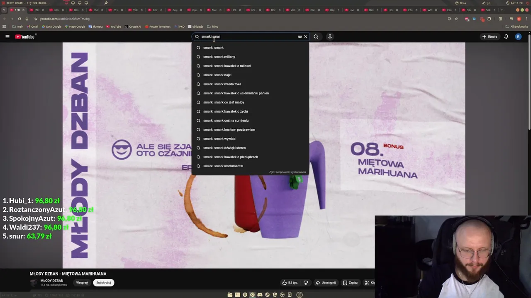This screenshot has height=298, width=531.
Task: Choose suggestion "smarki smark kawałek o życiu"
Action: pyautogui.click(x=251, y=111)
